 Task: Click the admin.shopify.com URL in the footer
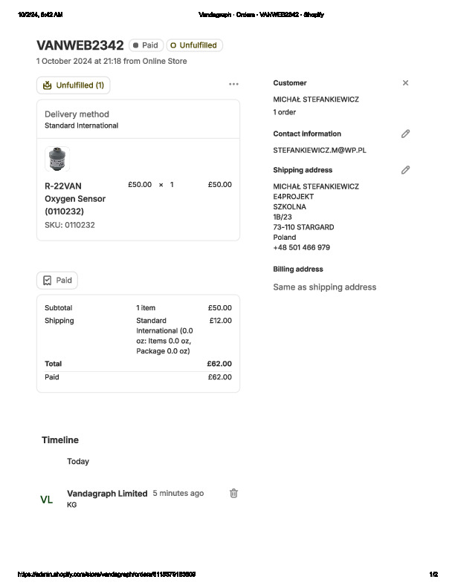[x=106, y=575]
